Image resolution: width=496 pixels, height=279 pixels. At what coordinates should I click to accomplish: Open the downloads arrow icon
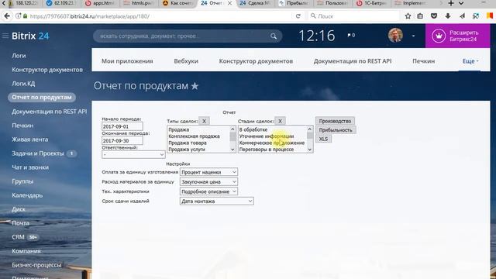[x=448, y=15]
